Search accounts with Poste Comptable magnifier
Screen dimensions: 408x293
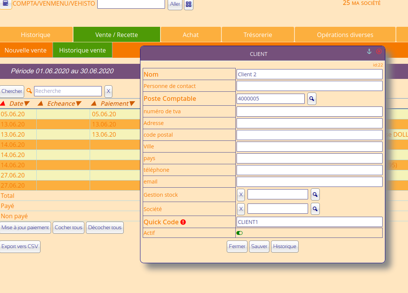(x=311, y=99)
